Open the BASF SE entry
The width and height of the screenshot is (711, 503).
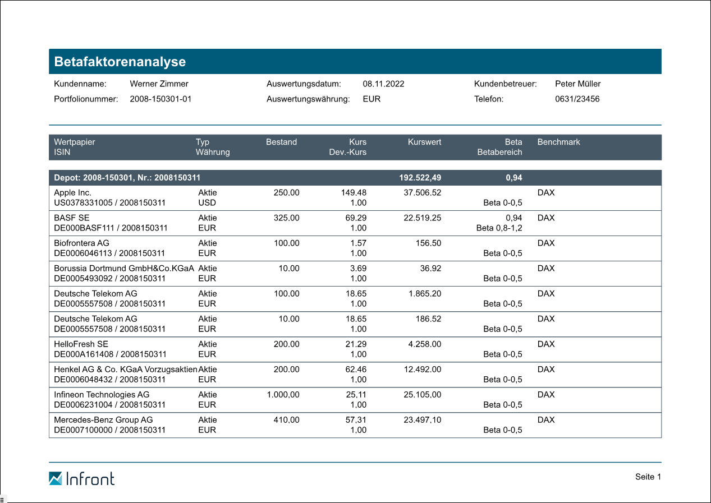point(71,218)
